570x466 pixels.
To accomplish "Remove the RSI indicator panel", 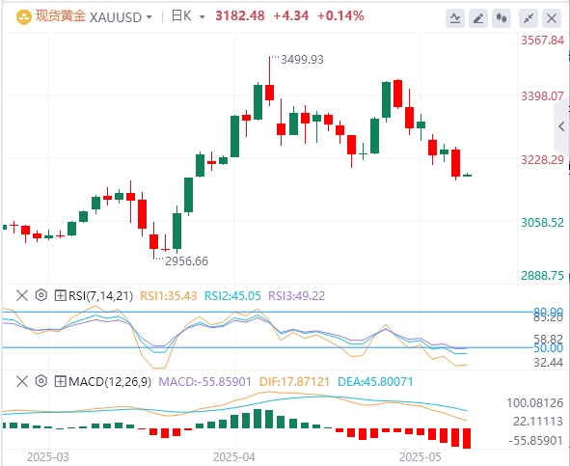I will point(22,295).
